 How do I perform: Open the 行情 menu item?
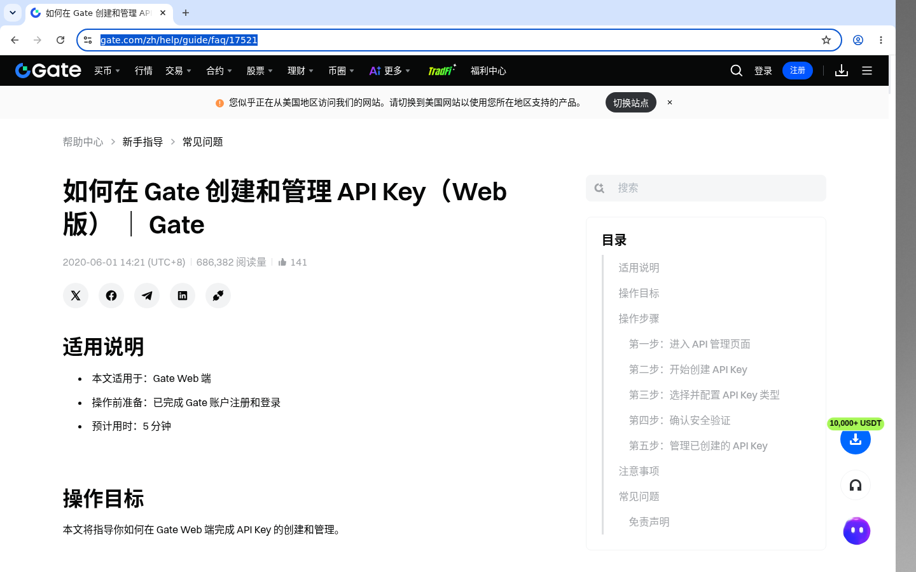(x=144, y=71)
